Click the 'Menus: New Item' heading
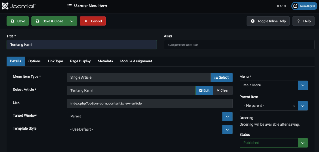Viewport: 319px width, 152px height. pos(90,6)
